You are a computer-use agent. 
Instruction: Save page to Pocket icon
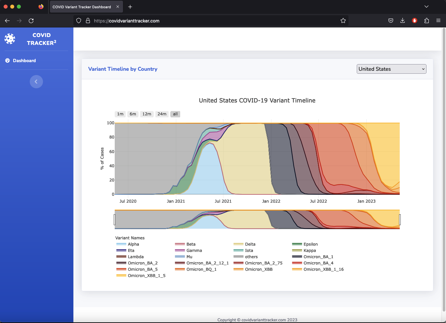(x=391, y=20)
